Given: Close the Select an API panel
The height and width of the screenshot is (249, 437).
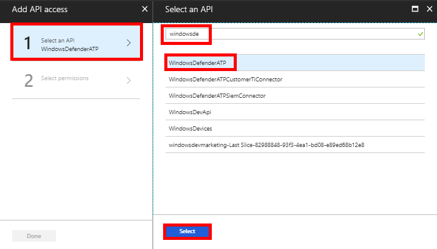Looking at the screenshot, I should [x=428, y=9].
